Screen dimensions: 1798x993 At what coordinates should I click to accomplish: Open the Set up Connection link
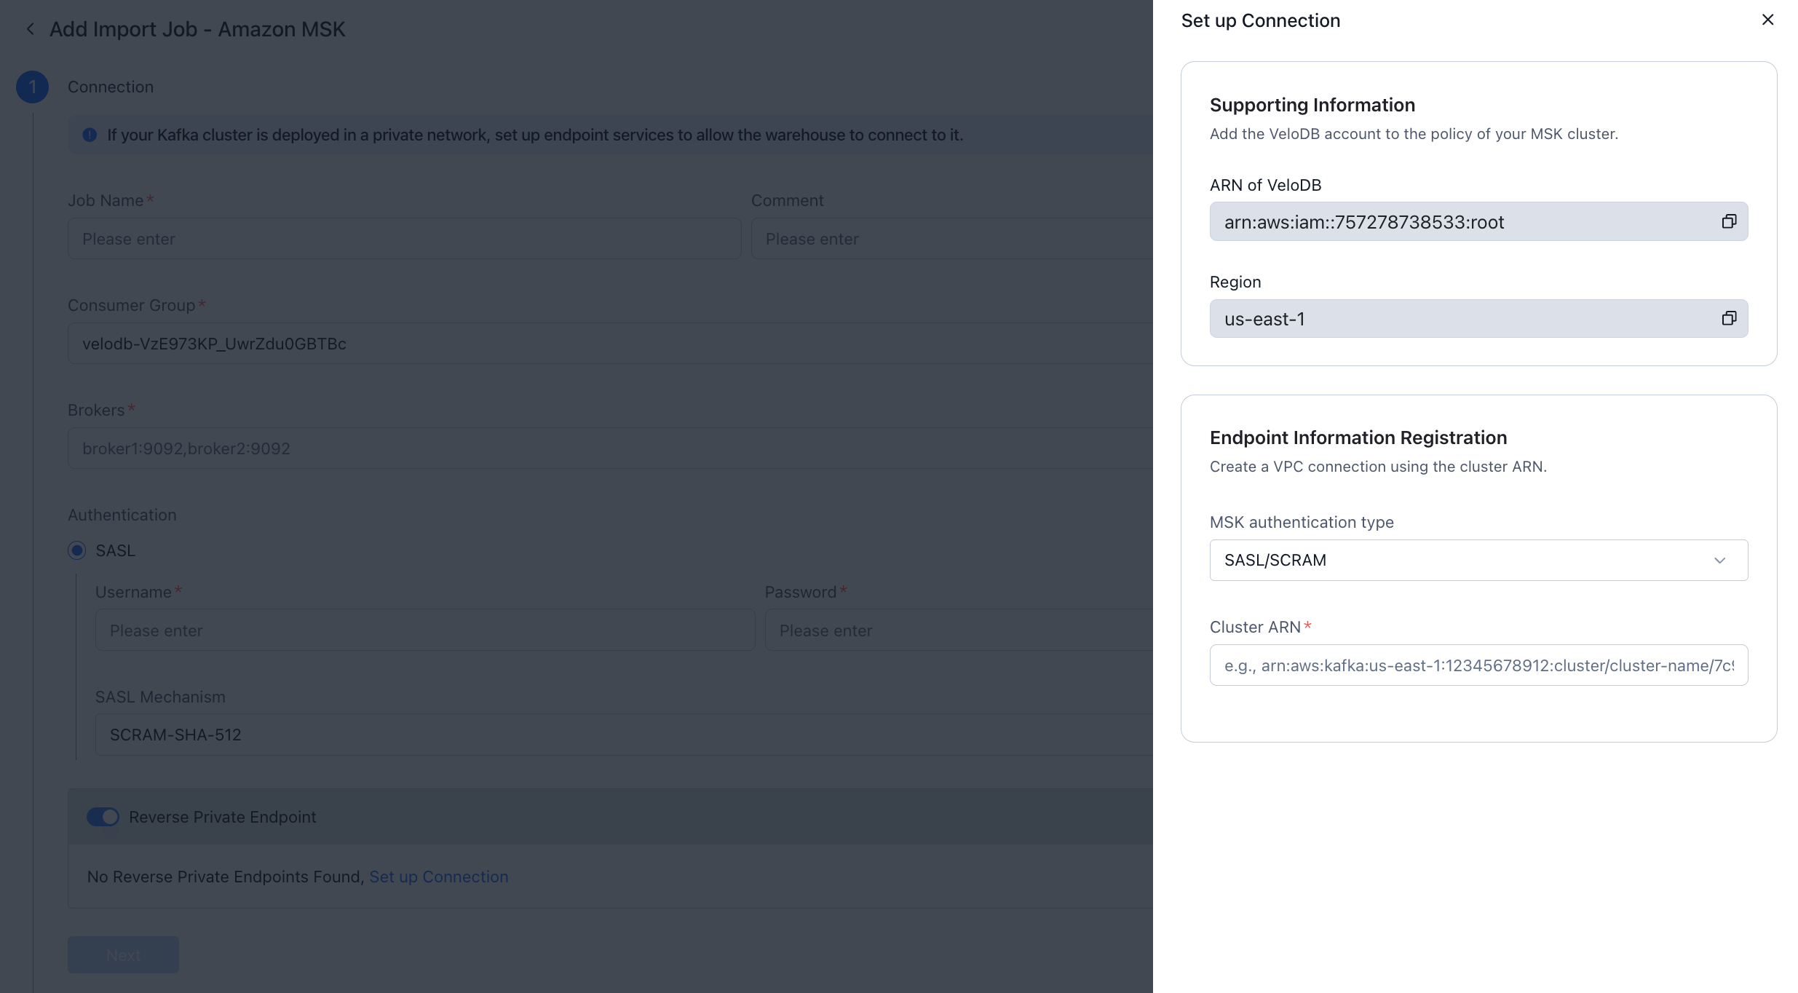(x=439, y=877)
